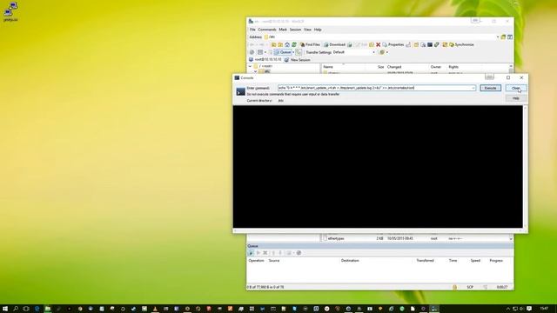Sort files by the Size column header
Screen dimensions: 557x313
[380, 67]
